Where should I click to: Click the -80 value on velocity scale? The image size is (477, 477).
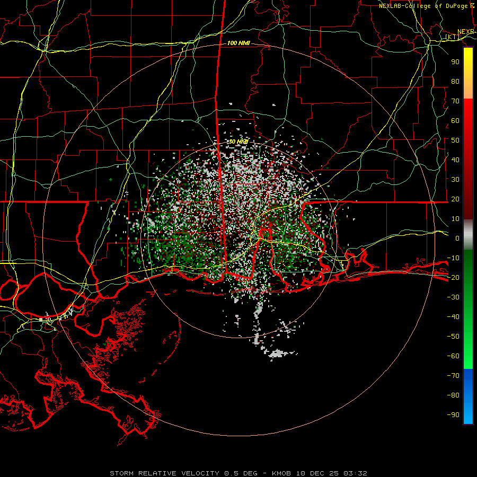pyautogui.click(x=453, y=395)
